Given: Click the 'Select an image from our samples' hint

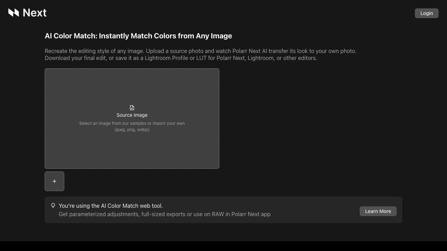Looking at the screenshot, I should pos(132,126).
